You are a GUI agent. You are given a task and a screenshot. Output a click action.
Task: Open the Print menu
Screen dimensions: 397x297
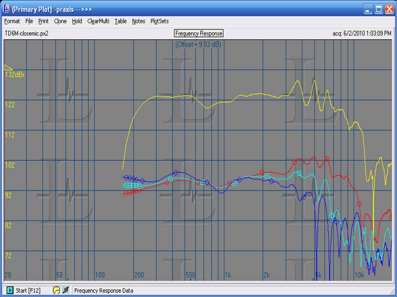tap(43, 21)
